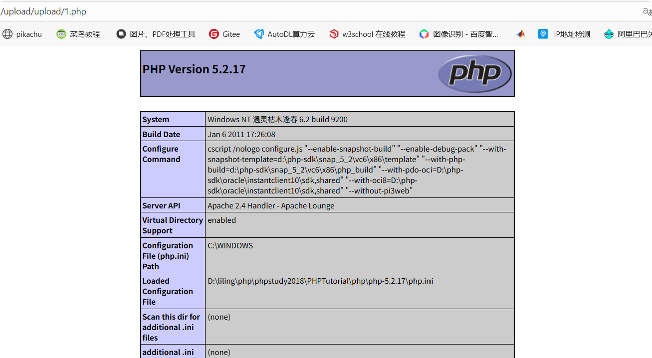The width and height of the screenshot is (652, 358).
Task: Click the (none) value beside Scan this dir
Action: (x=219, y=317)
